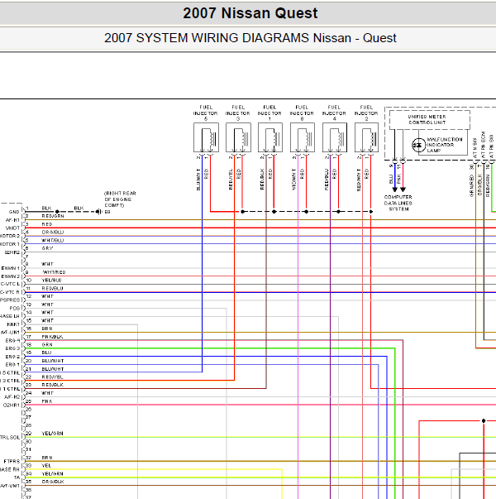Click the "FUEL INJECTOR 2" label

366,113
